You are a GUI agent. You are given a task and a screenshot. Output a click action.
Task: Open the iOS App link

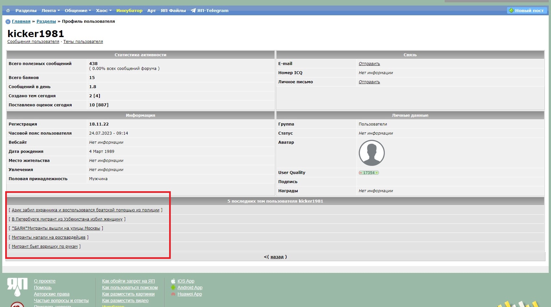tap(186, 281)
